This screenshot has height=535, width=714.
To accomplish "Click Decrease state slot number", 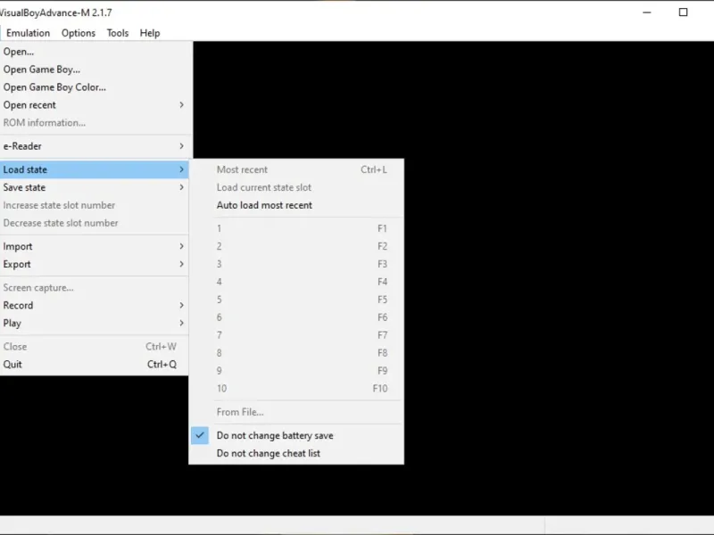I will (x=95, y=223).
